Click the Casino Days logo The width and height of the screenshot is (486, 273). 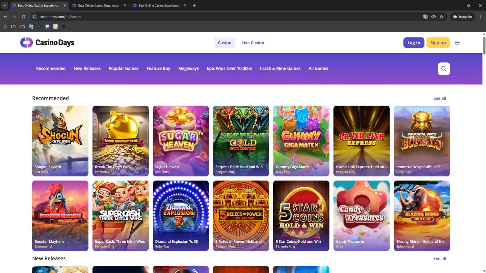tap(47, 43)
